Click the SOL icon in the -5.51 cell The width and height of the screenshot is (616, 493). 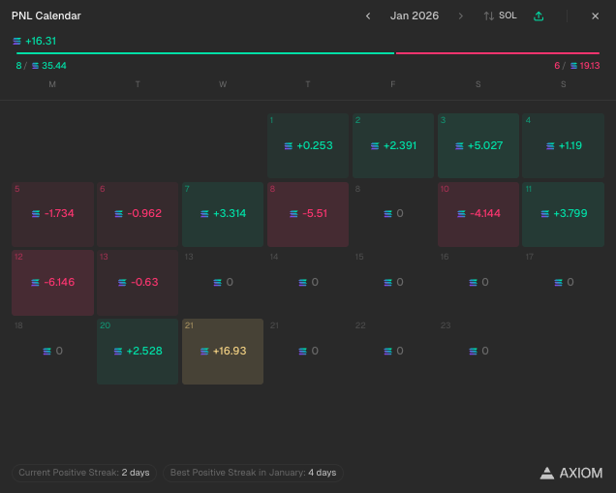click(x=293, y=214)
